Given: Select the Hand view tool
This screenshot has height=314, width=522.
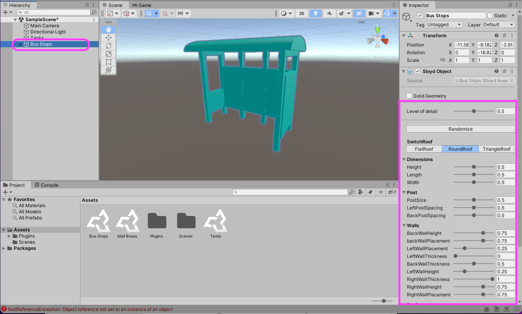Looking at the screenshot, I should [108, 30].
